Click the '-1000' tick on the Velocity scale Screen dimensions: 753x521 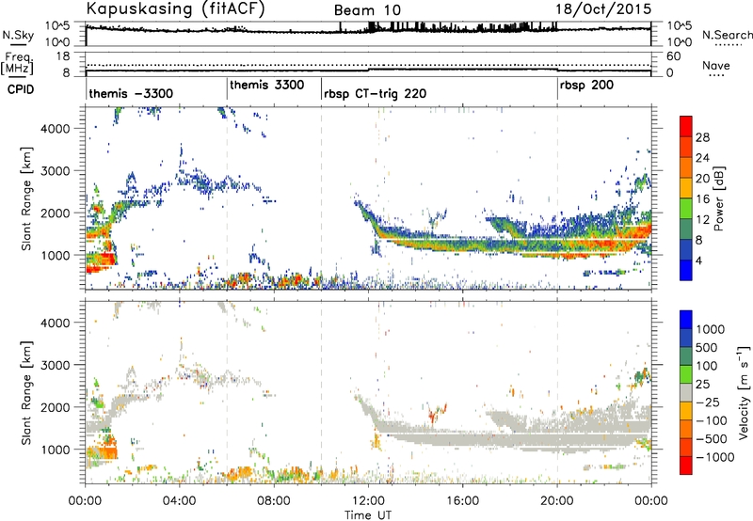(x=714, y=457)
